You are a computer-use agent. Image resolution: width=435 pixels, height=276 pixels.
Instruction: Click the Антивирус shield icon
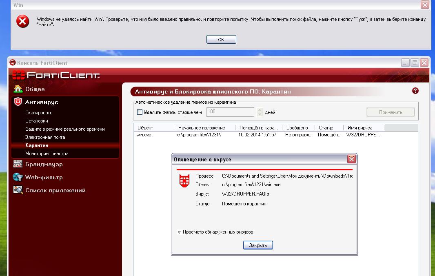click(18, 102)
